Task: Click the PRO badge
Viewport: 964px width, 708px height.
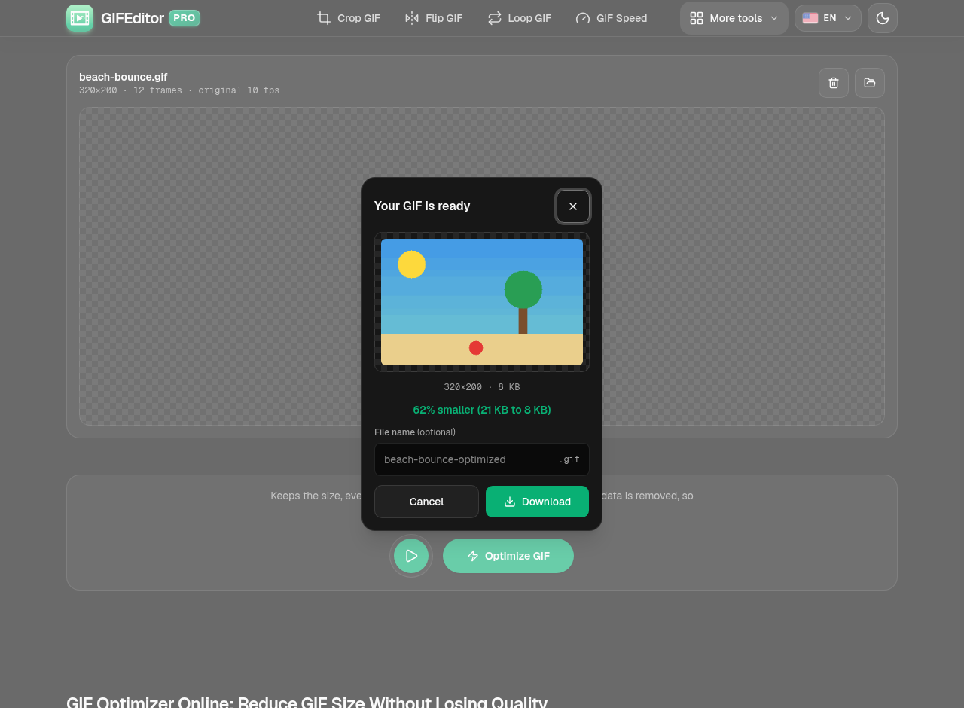Action: coord(185,18)
